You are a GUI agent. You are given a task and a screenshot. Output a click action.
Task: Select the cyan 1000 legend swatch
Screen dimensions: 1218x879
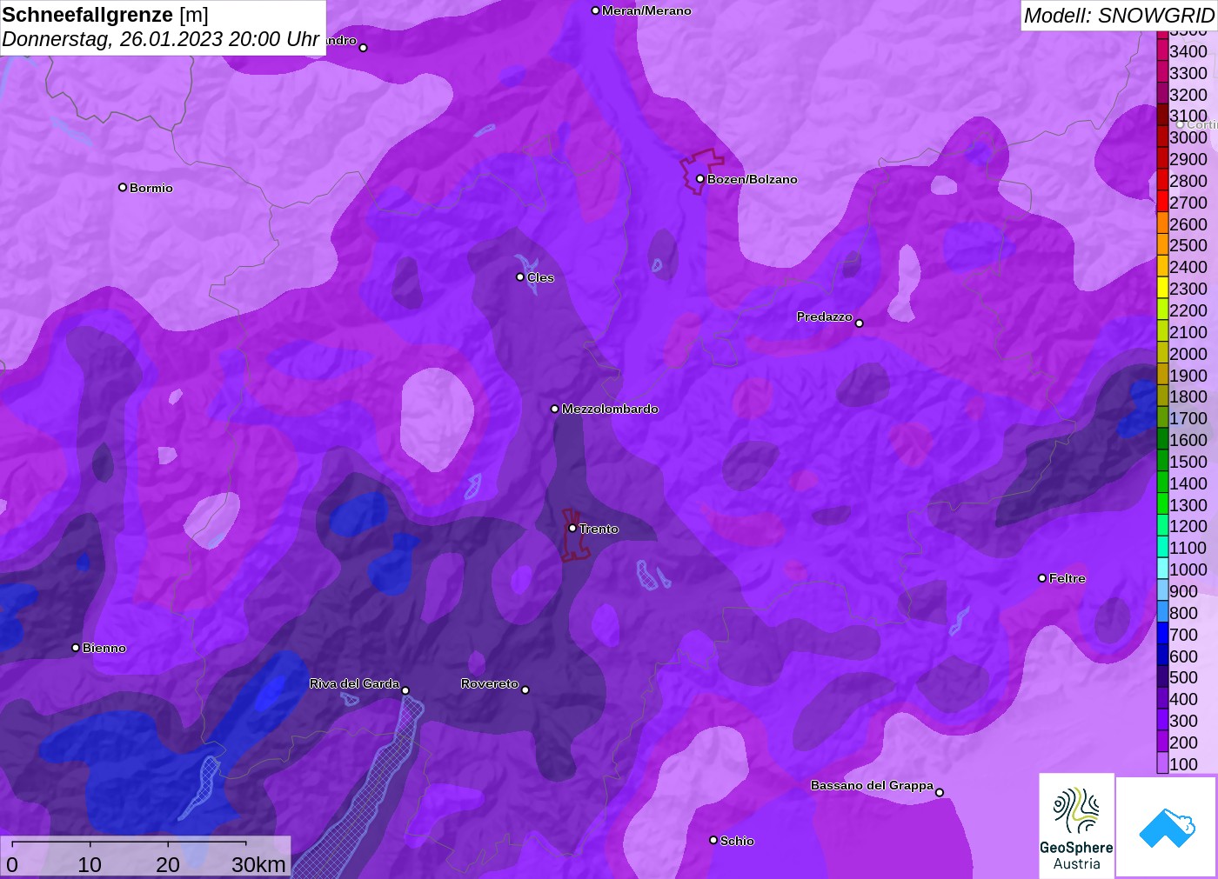tap(1162, 569)
